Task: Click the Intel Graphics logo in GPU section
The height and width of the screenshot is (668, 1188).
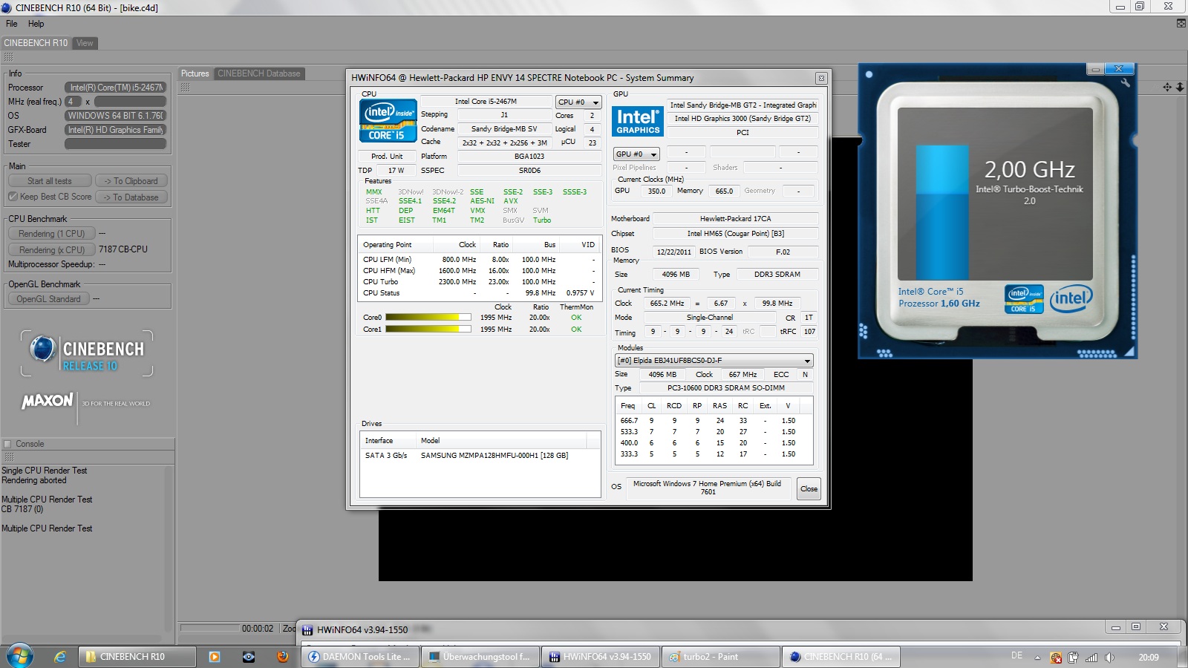Action: tap(637, 121)
